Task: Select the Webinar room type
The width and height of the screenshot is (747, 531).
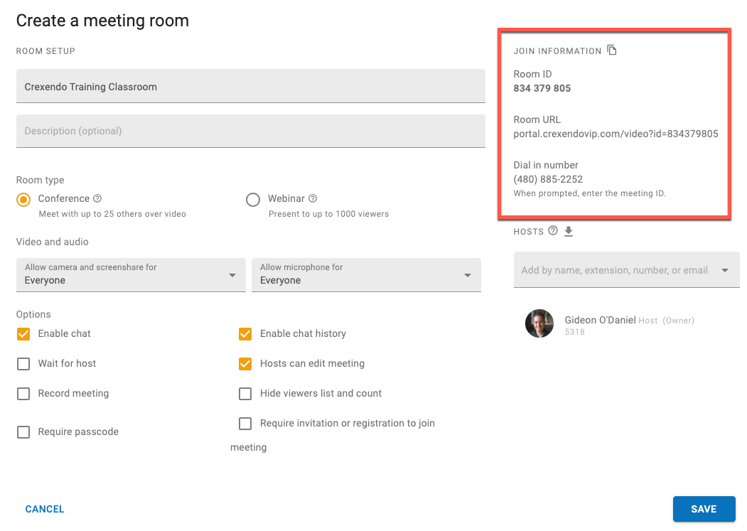Action: [253, 199]
